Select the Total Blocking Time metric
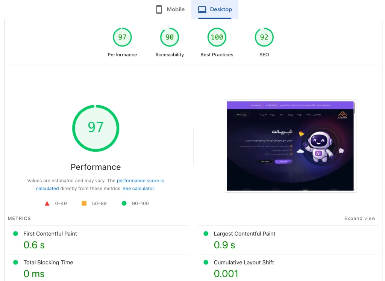Screen dimensions: 385x281 point(98,268)
